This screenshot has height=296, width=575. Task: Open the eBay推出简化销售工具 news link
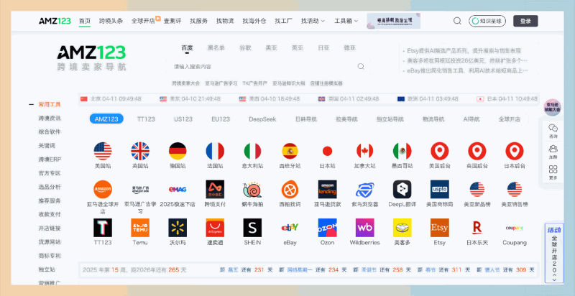pos(467,70)
